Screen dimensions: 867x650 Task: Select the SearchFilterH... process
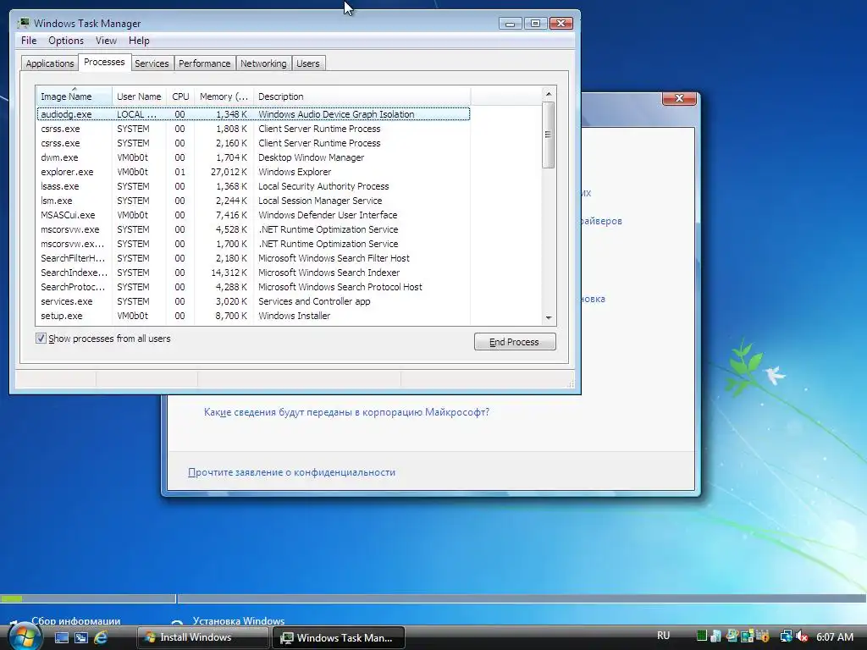tap(253, 258)
